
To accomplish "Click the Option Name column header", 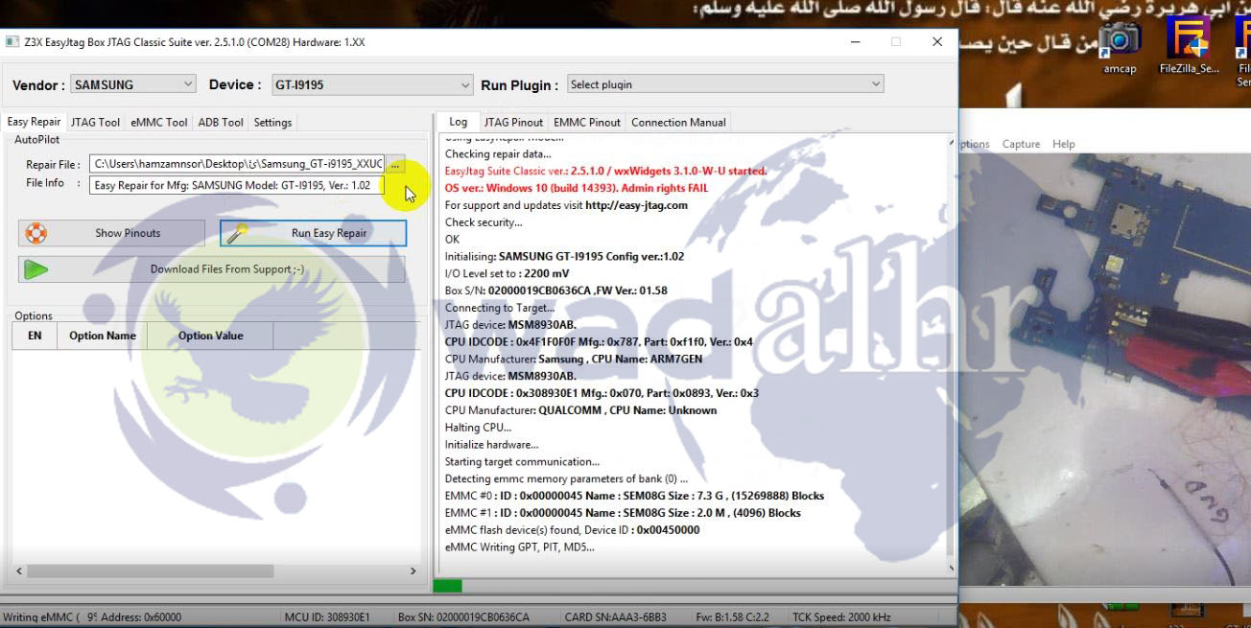I will [x=103, y=336].
